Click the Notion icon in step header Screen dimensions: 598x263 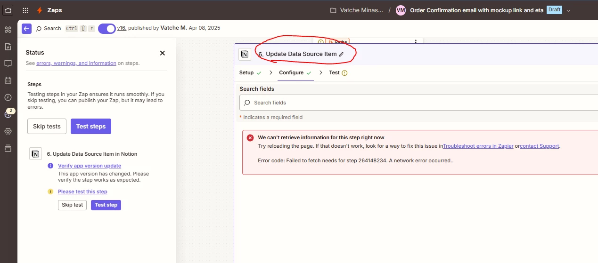click(245, 55)
